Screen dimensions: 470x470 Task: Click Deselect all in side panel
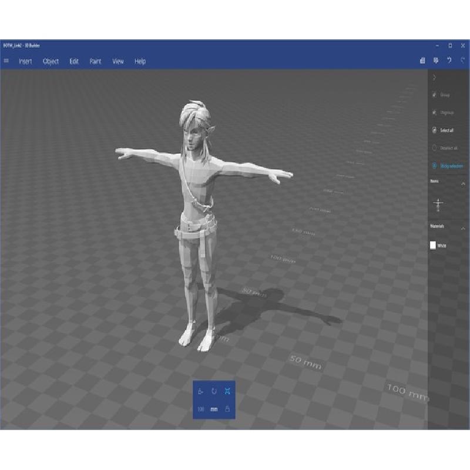pyautogui.click(x=445, y=148)
